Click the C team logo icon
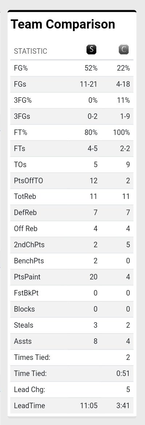This screenshot has width=145, height=425. tap(124, 50)
